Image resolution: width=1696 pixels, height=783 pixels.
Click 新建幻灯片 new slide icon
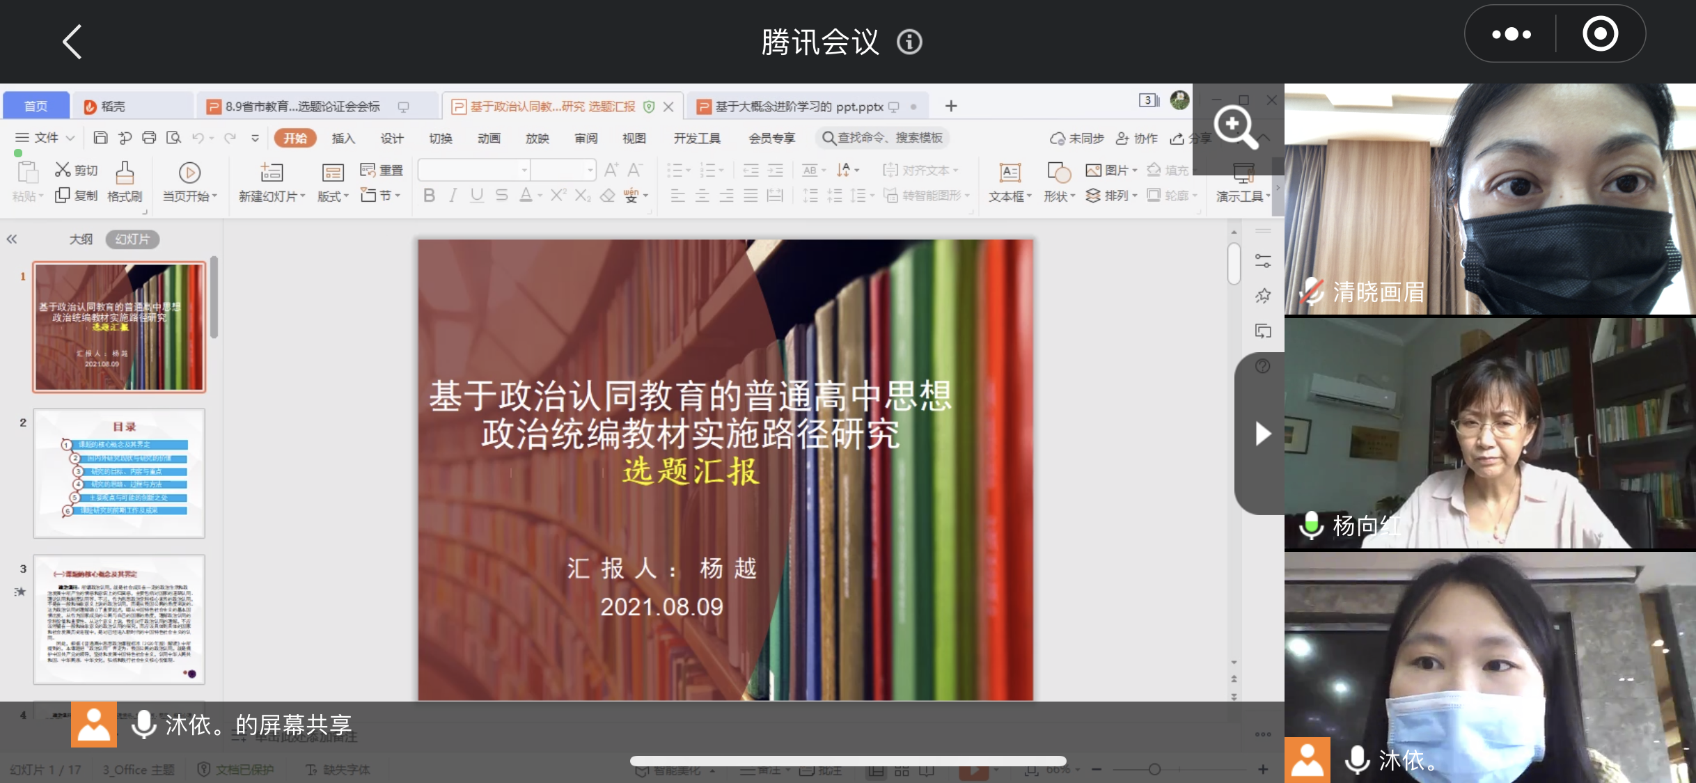[272, 173]
